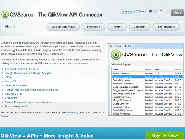This screenshot has width=185, height=139.
Task: Click the like count 25 bubble
Action: pos(161,11)
